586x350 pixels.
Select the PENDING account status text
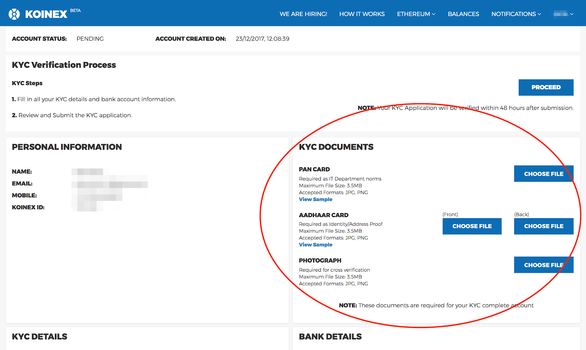(x=90, y=39)
